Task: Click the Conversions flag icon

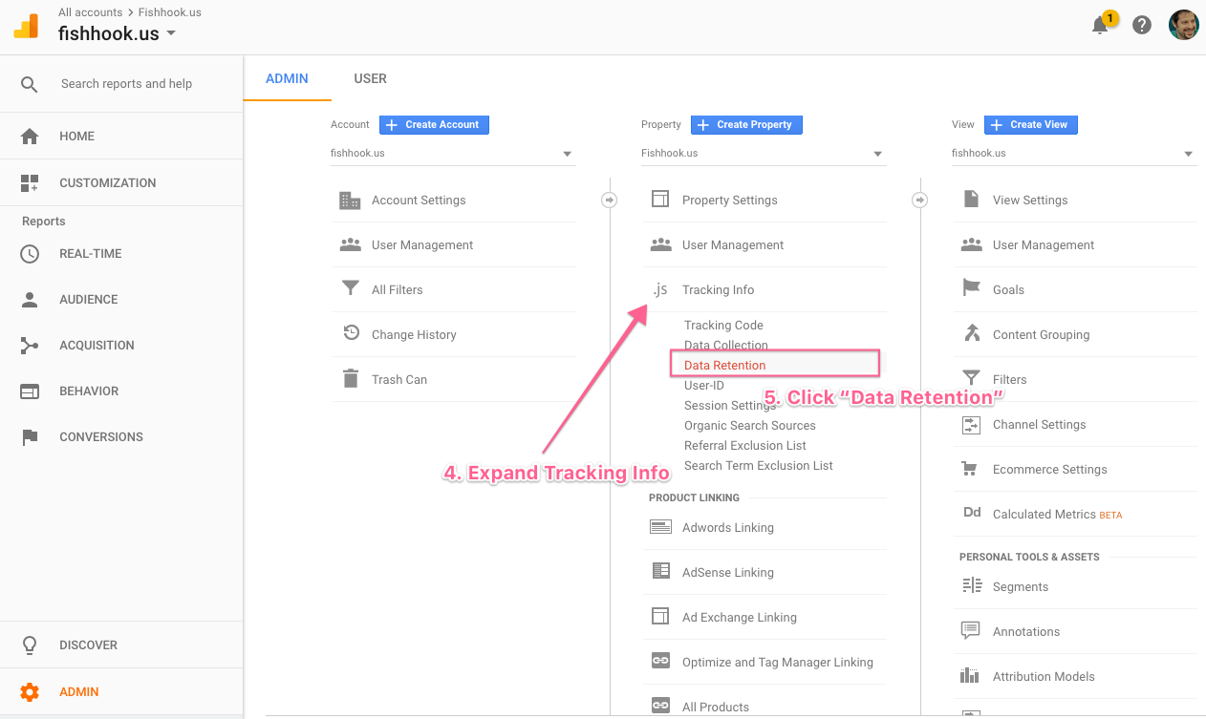Action: pos(30,437)
